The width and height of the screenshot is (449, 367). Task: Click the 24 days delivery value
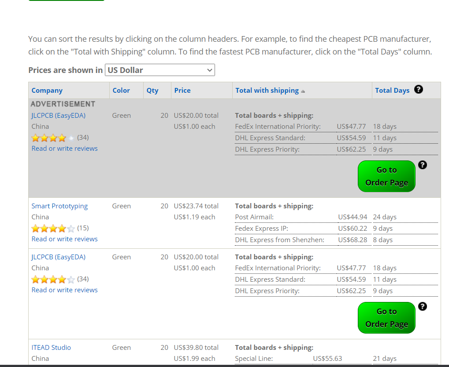tap(385, 217)
